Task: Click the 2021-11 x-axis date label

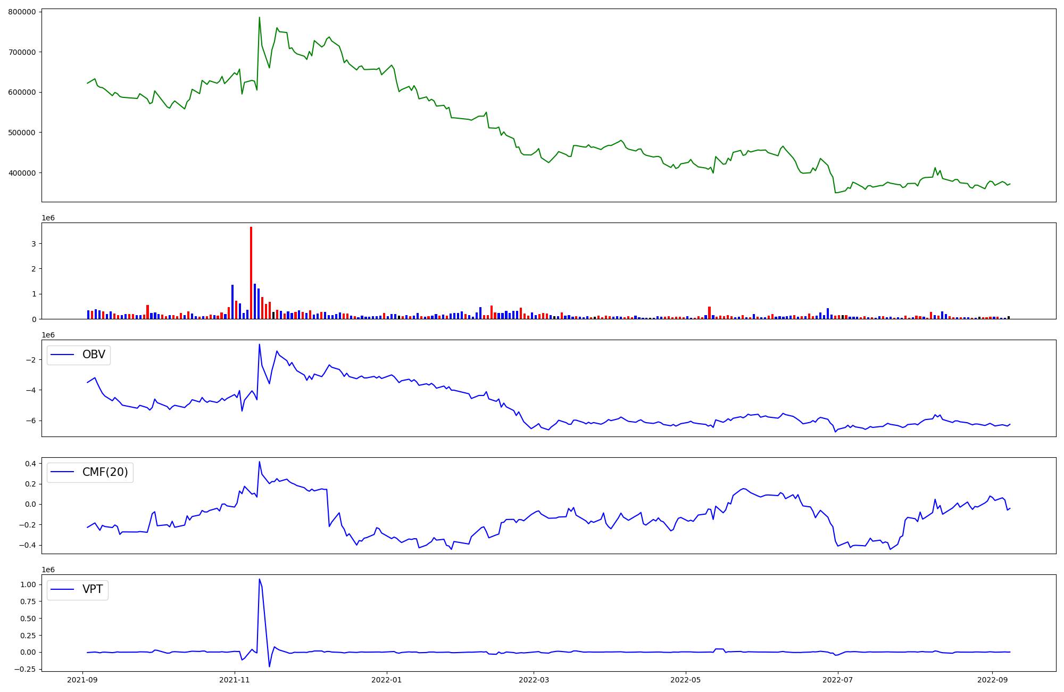Action: coord(235,680)
